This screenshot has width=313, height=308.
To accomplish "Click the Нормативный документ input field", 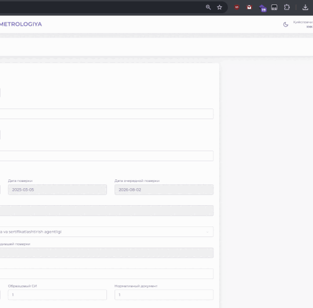I will tap(164, 295).
